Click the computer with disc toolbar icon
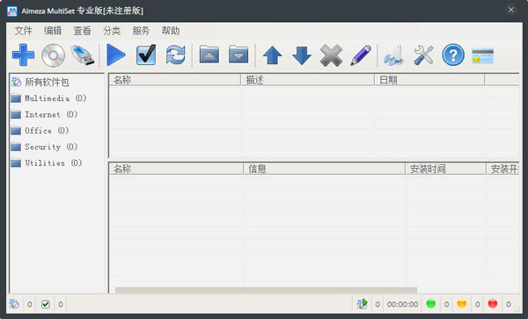The height and width of the screenshot is (319, 528). [x=393, y=55]
